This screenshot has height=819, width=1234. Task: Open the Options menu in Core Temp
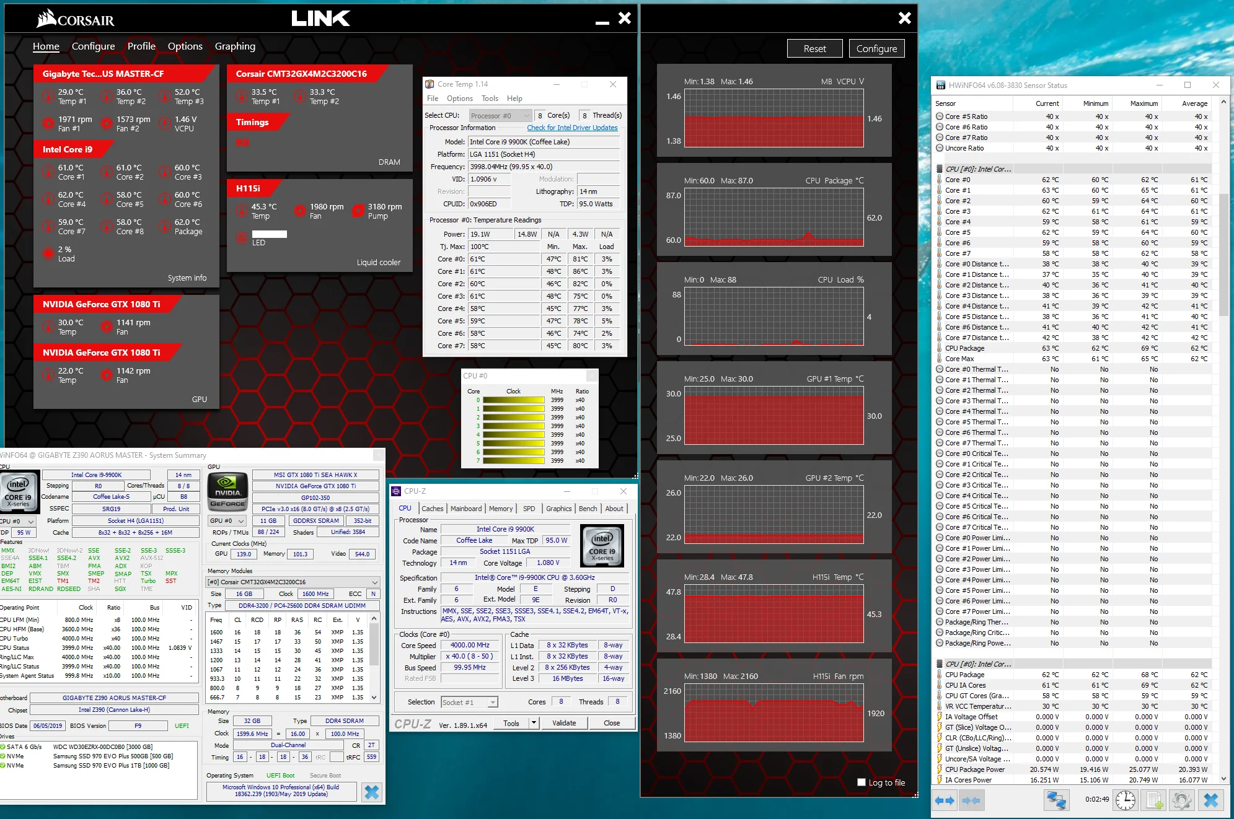(459, 99)
